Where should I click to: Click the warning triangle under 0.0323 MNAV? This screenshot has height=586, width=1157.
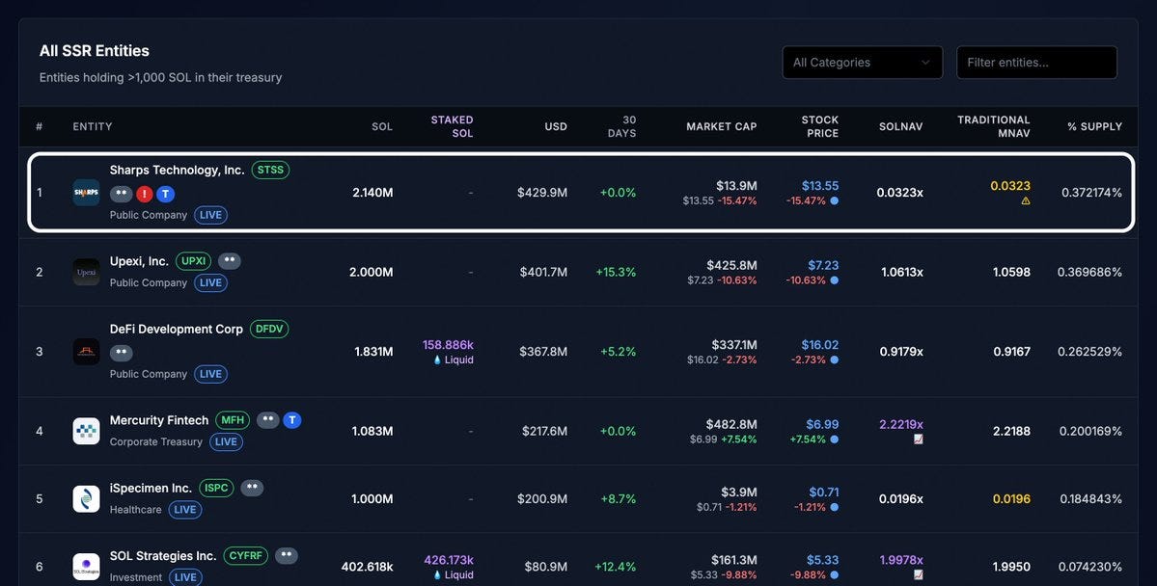pyautogui.click(x=1026, y=200)
